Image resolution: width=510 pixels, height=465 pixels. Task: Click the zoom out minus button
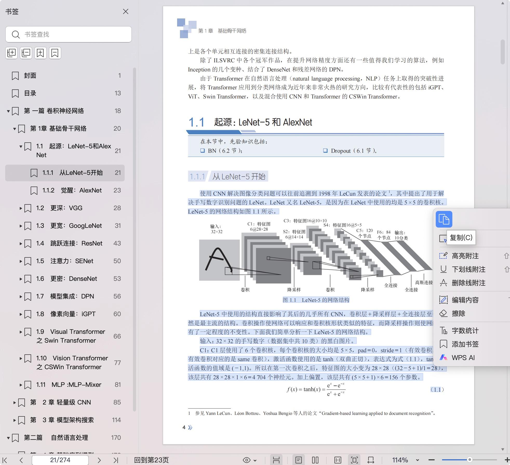pyautogui.click(x=431, y=460)
